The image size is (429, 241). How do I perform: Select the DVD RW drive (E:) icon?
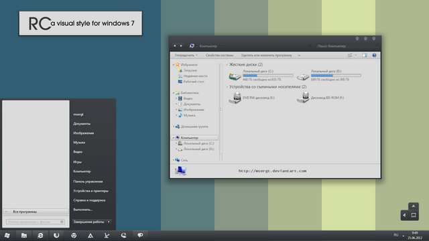click(235, 98)
